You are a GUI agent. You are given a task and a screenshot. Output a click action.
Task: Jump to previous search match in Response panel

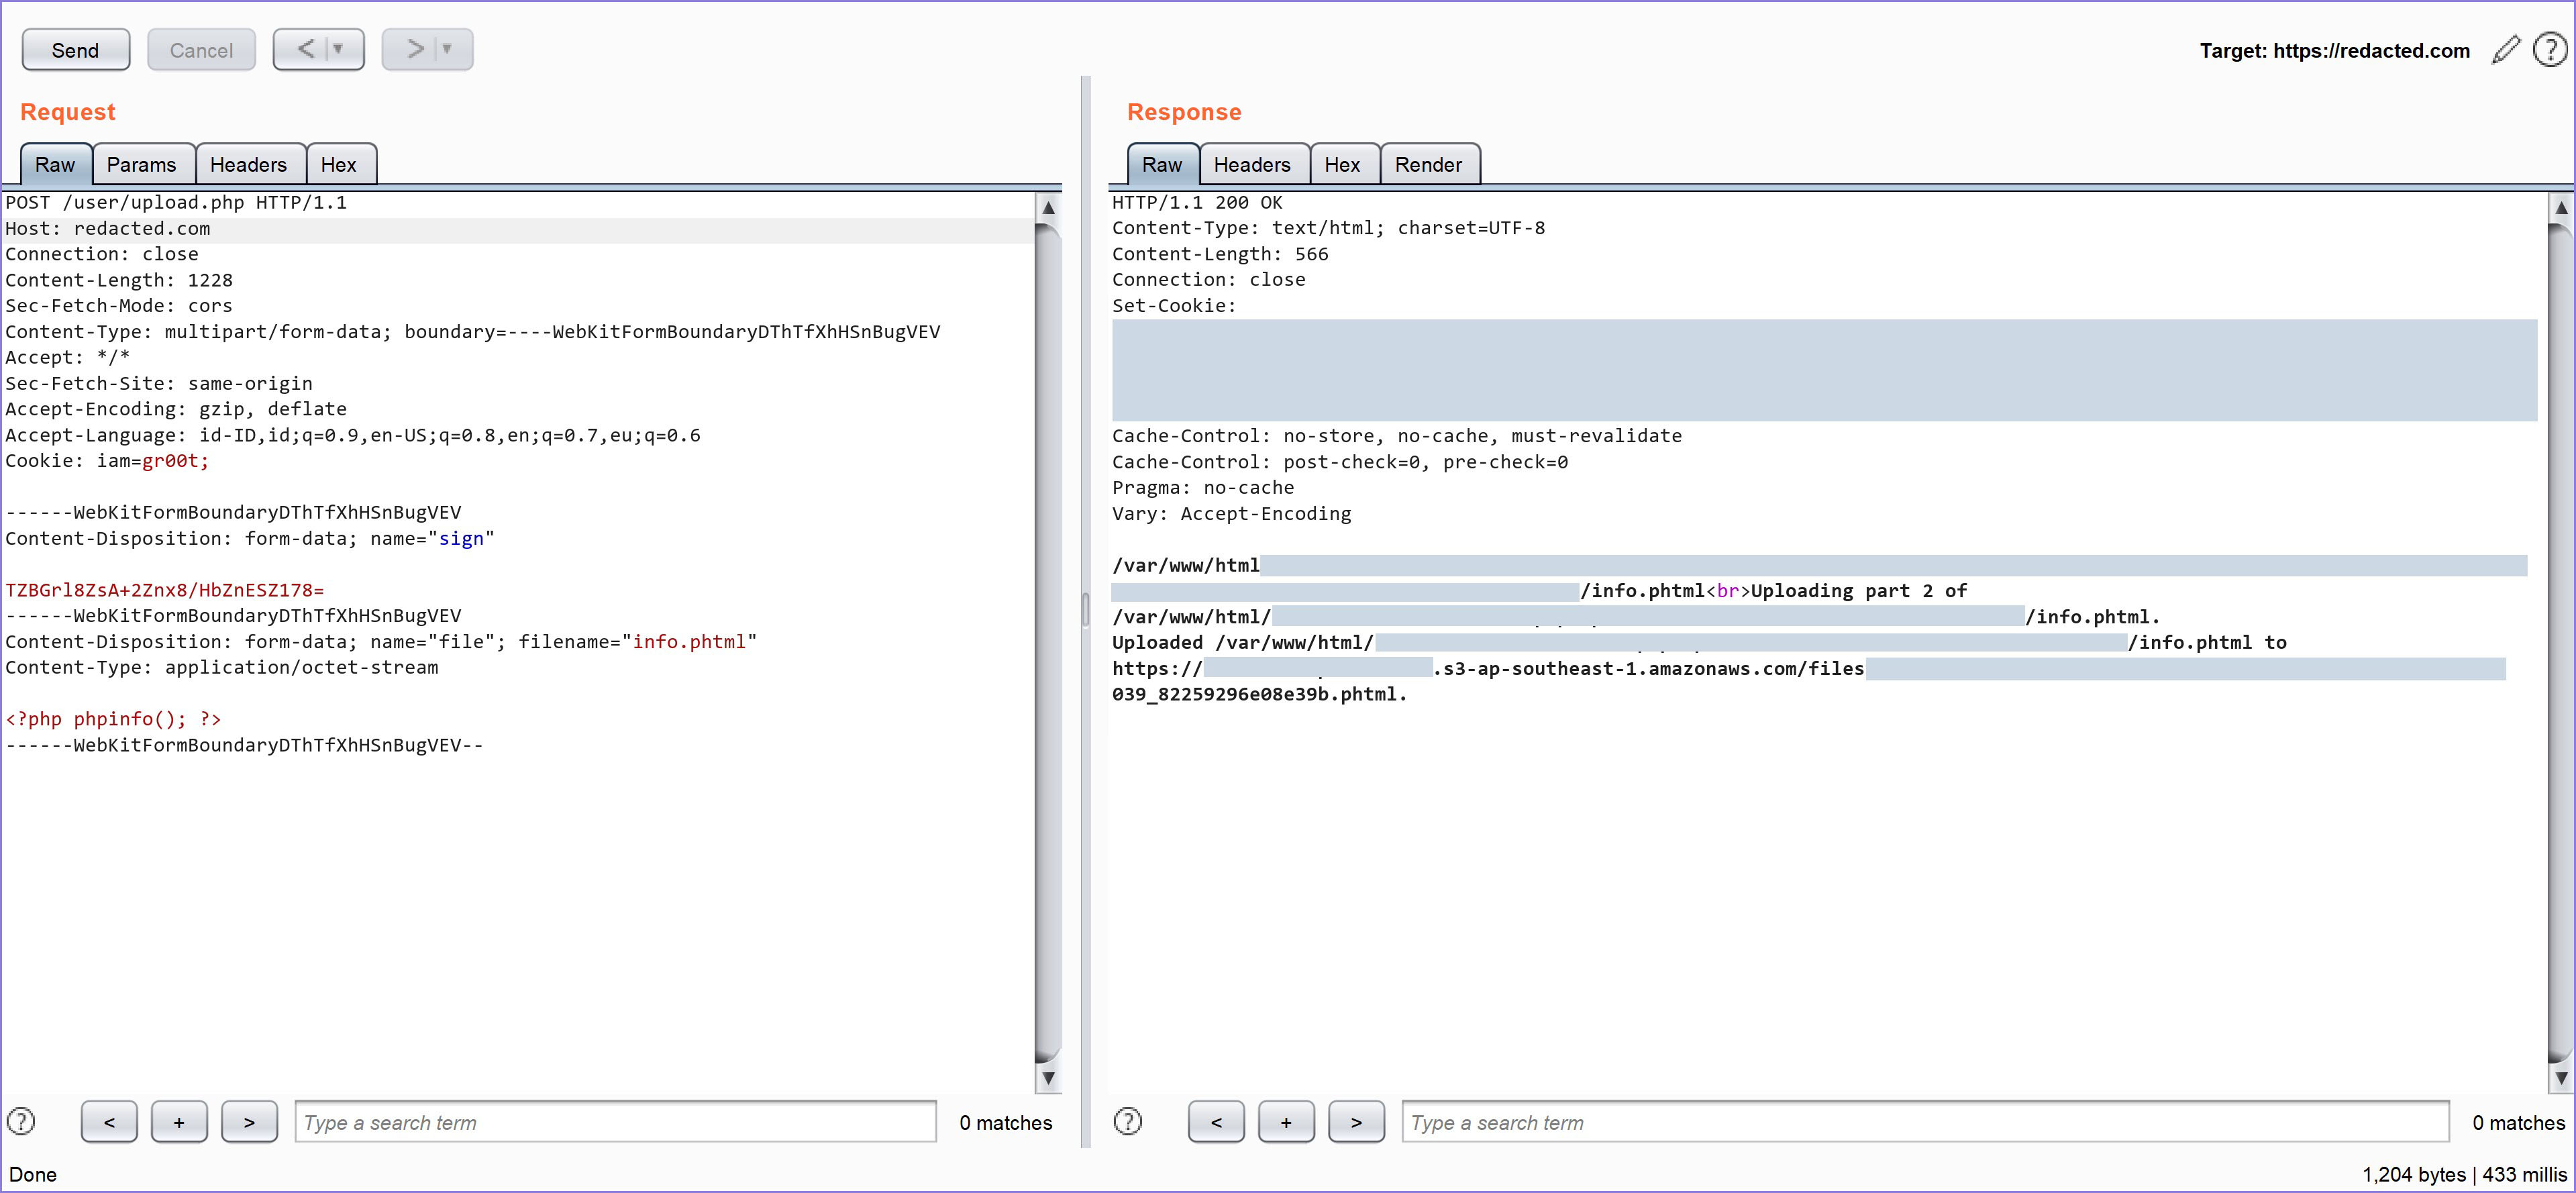click(1216, 1121)
